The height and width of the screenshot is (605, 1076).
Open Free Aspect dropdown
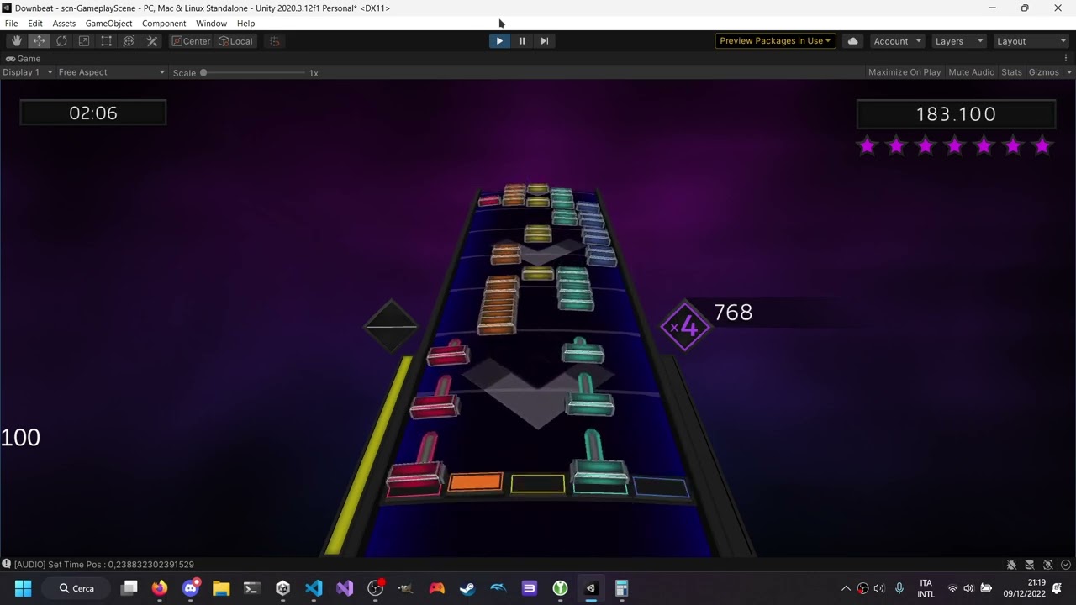112,72
